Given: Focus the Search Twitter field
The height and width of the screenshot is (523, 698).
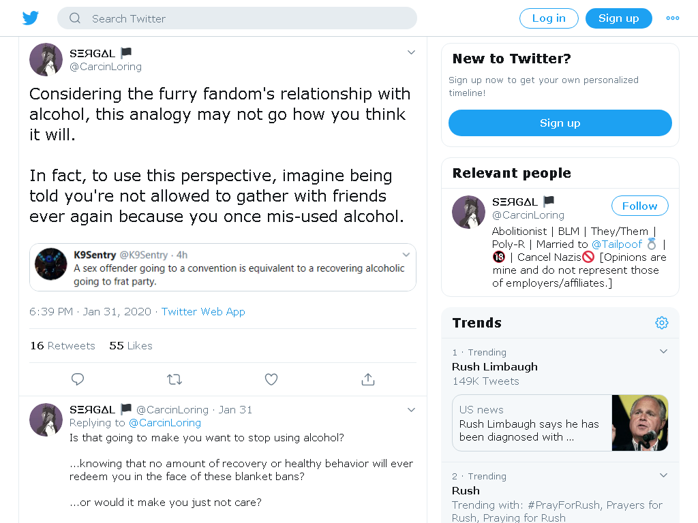Looking at the screenshot, I should [237, 18].
